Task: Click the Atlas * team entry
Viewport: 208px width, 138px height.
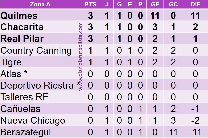Action: (14, 74)
